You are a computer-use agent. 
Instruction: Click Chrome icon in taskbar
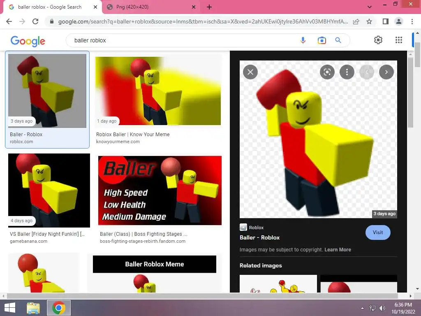pyautogui.click(x=59, y=308)
